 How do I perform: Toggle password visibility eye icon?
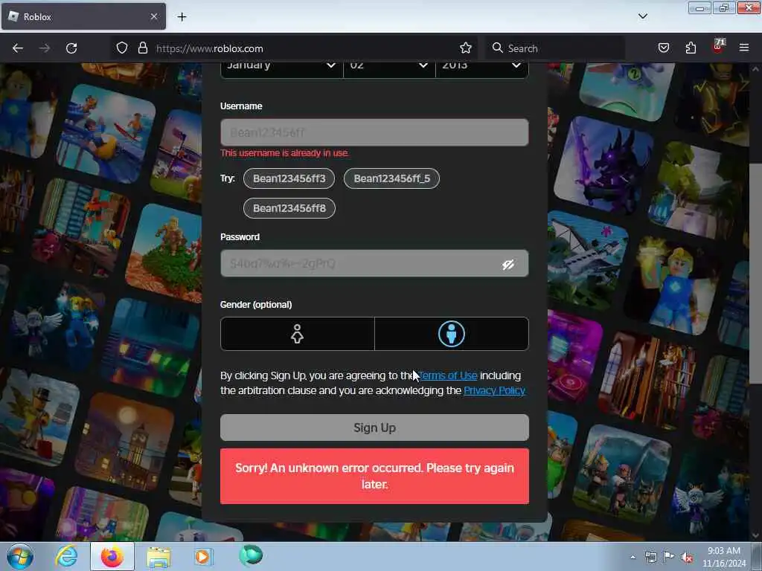[508, 264]
